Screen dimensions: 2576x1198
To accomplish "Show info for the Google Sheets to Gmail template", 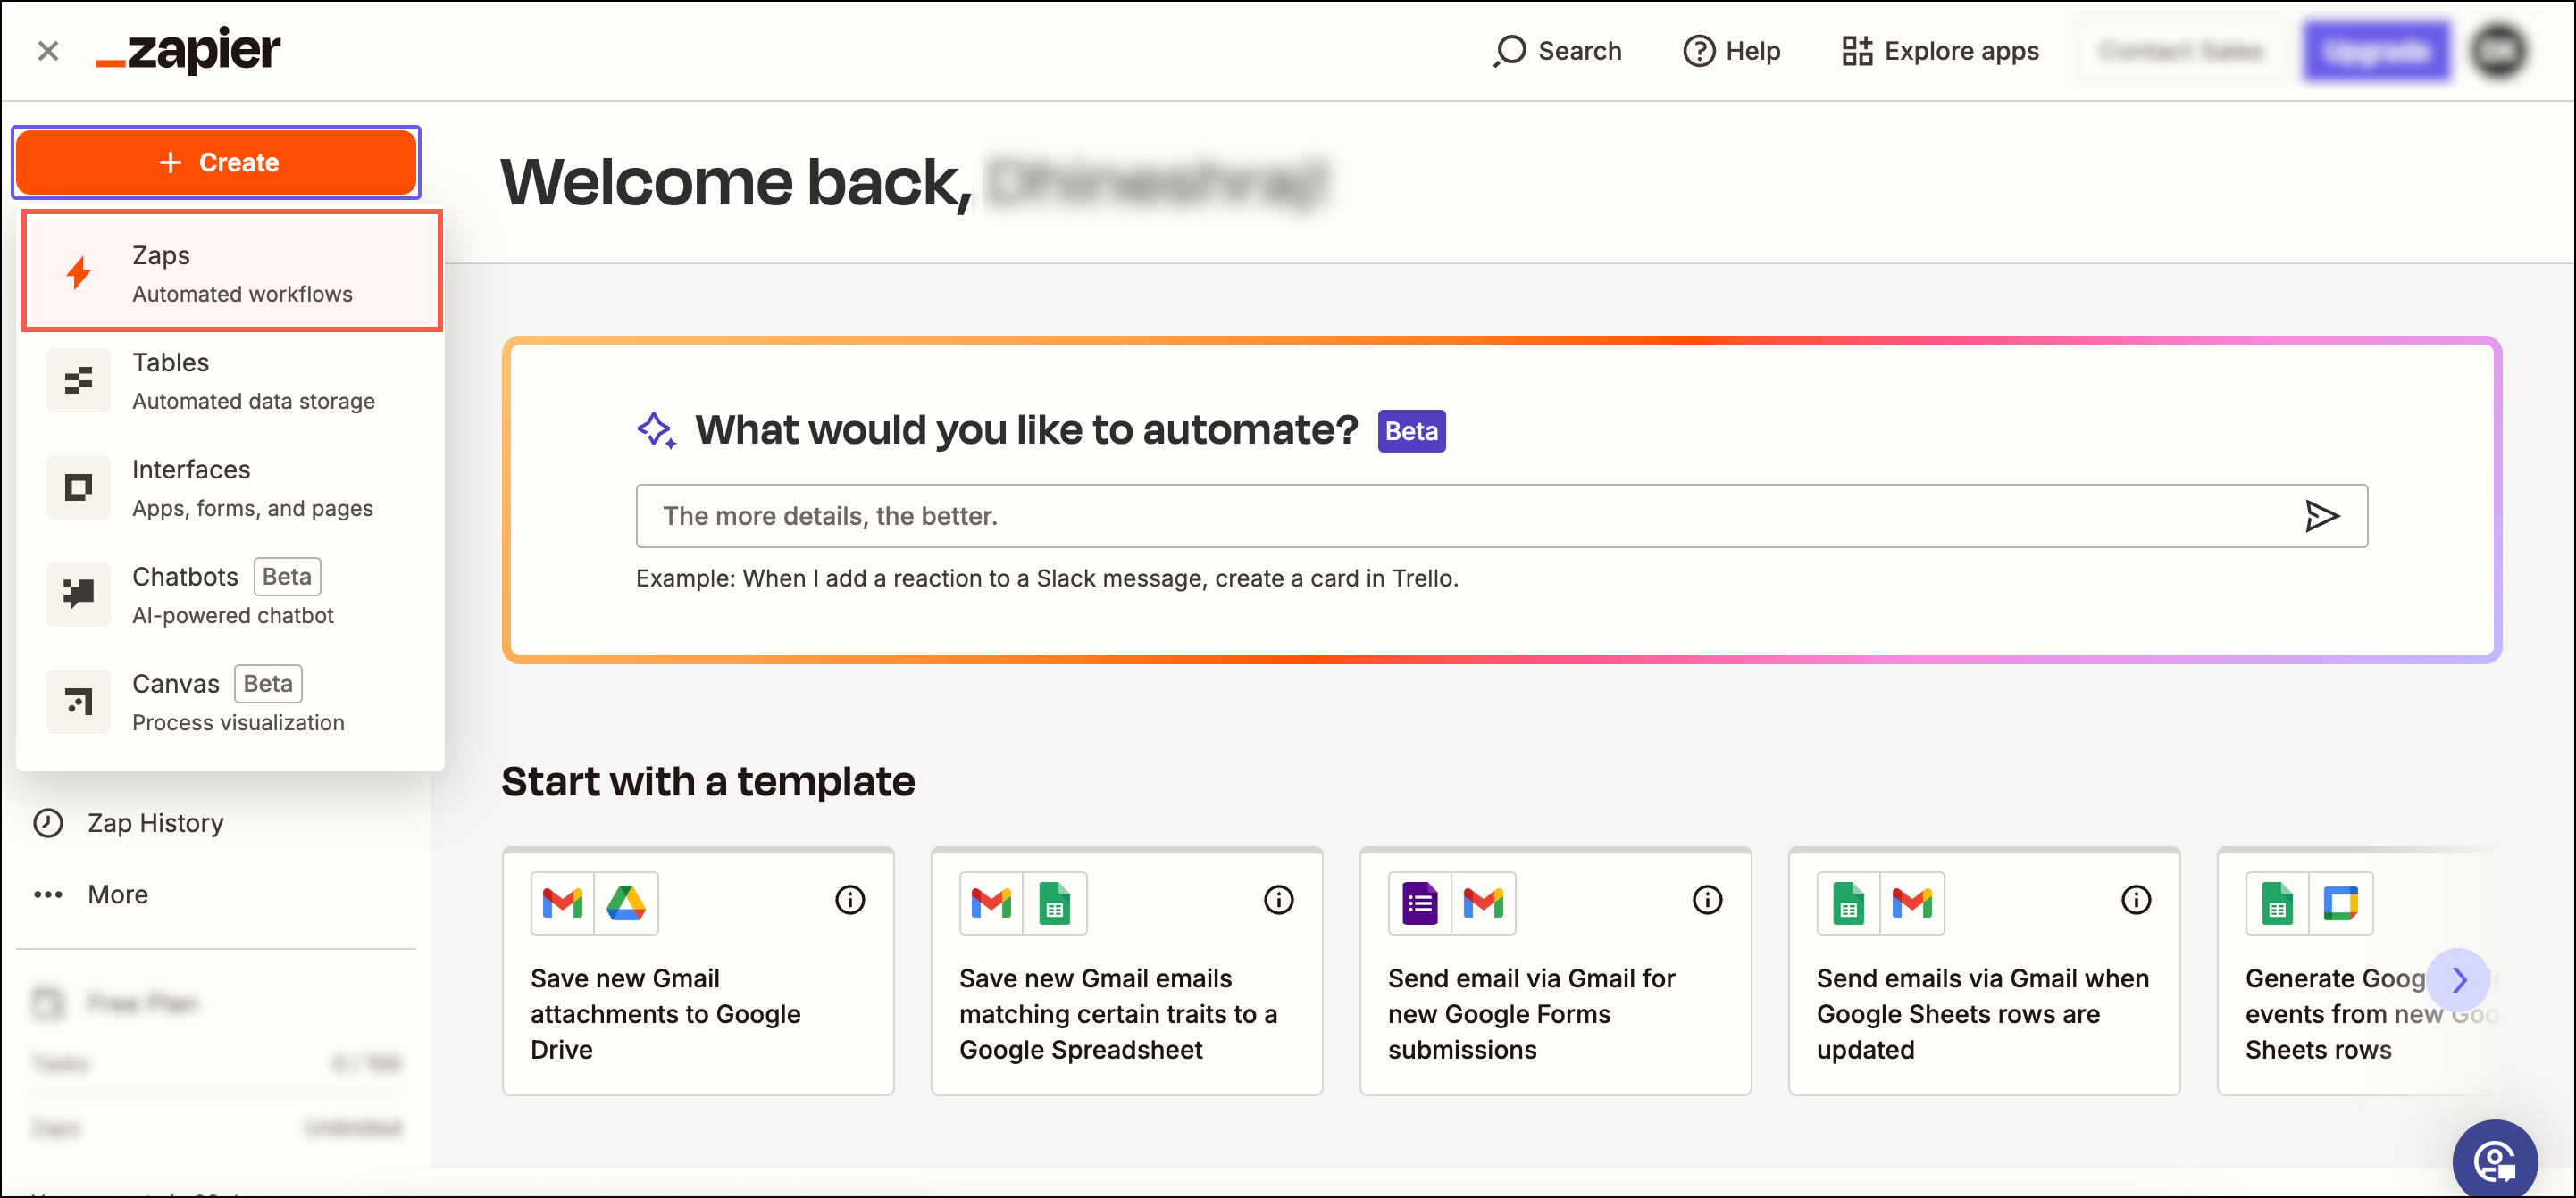I will 2136,900.
